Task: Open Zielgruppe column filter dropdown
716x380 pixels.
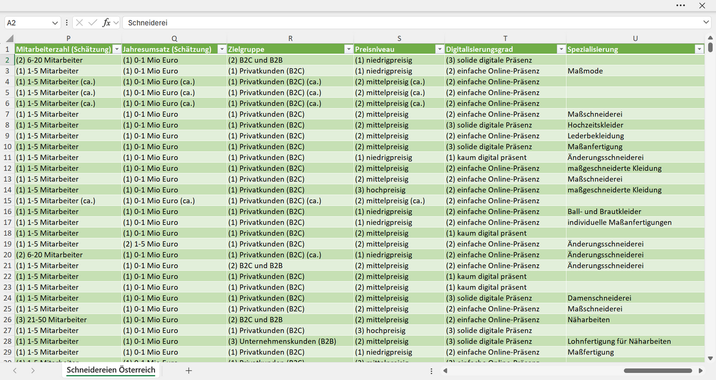Action: (x=348, y=49)
